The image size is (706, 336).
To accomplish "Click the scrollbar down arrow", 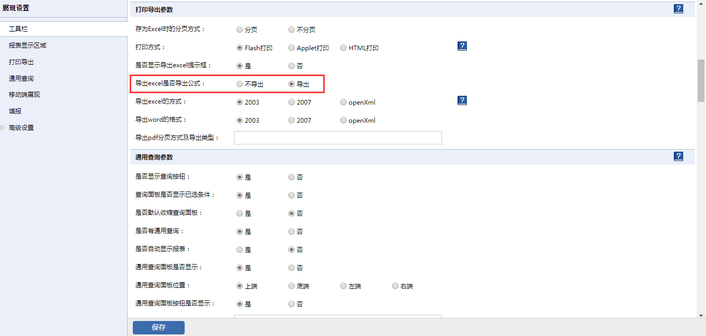I will click(701, 314).
